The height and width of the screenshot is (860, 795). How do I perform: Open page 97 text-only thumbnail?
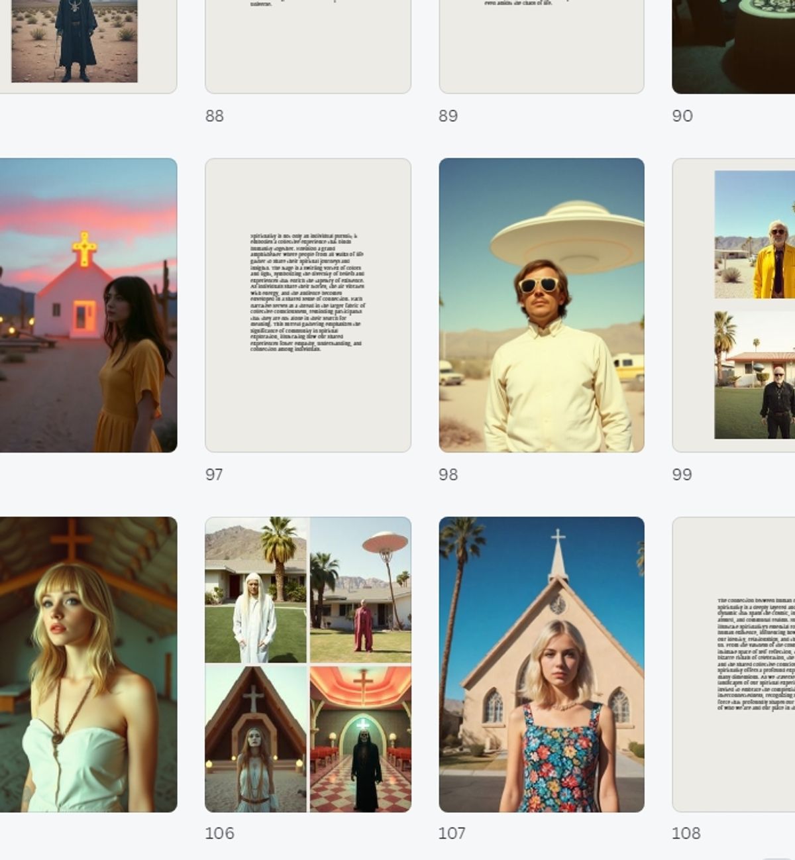pos(308,305)
